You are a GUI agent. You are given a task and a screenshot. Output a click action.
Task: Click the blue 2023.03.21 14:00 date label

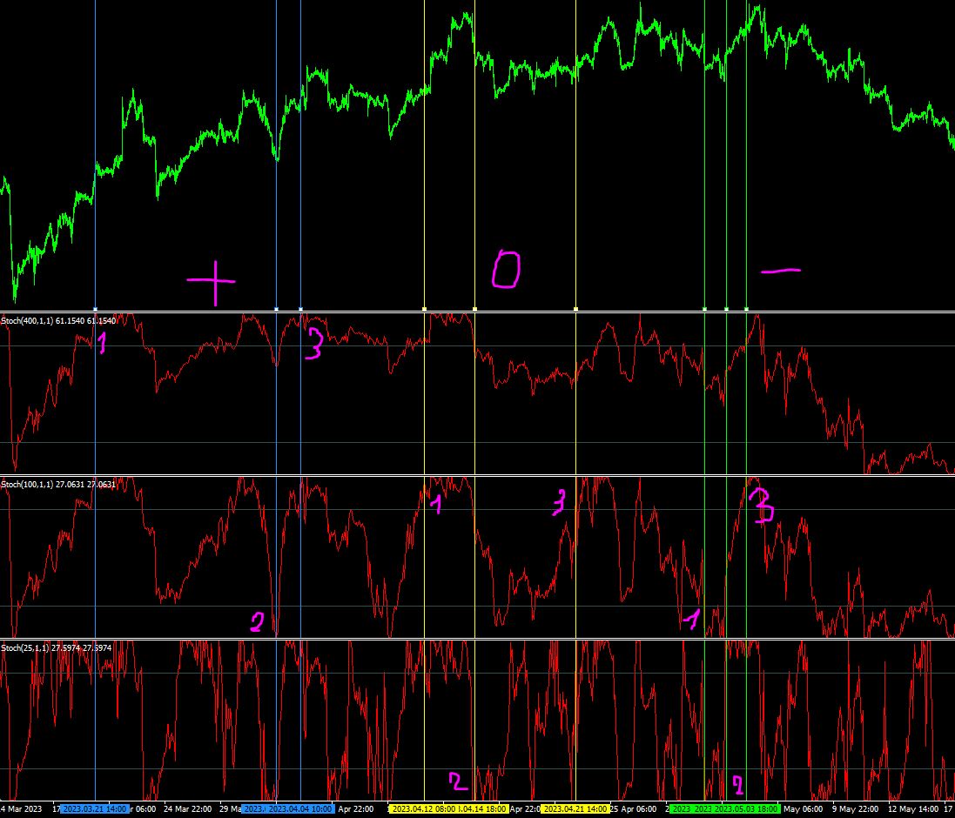(94, 809)
